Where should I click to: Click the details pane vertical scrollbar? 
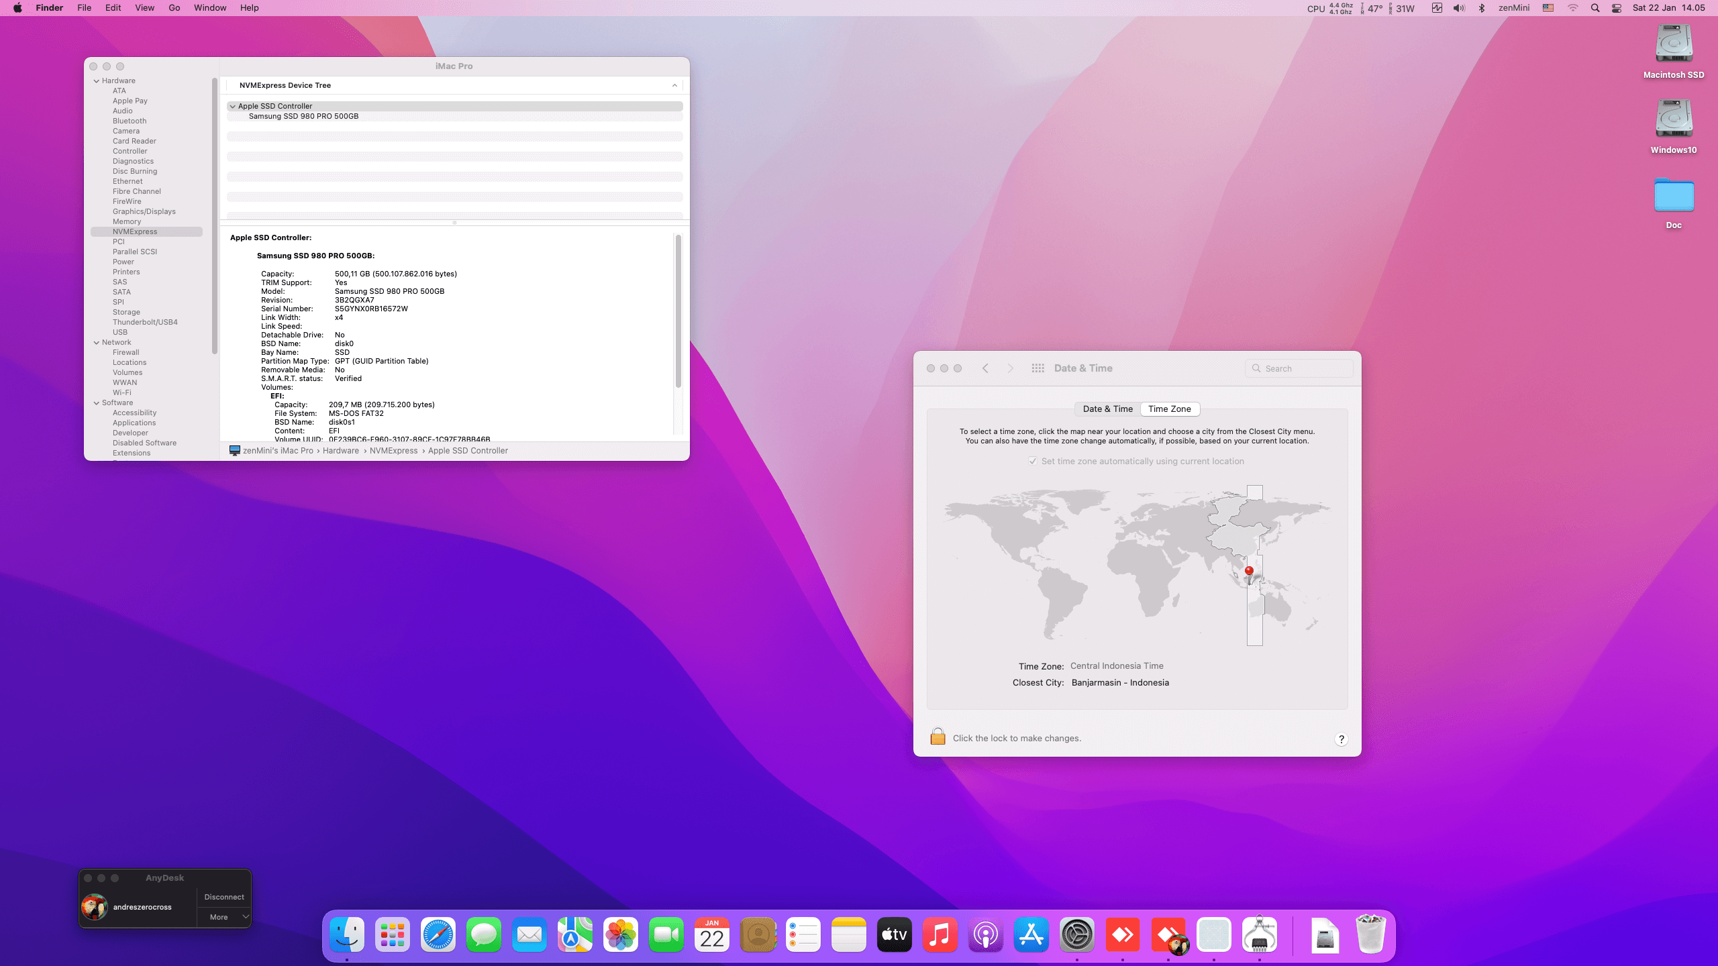click(678, 311)
